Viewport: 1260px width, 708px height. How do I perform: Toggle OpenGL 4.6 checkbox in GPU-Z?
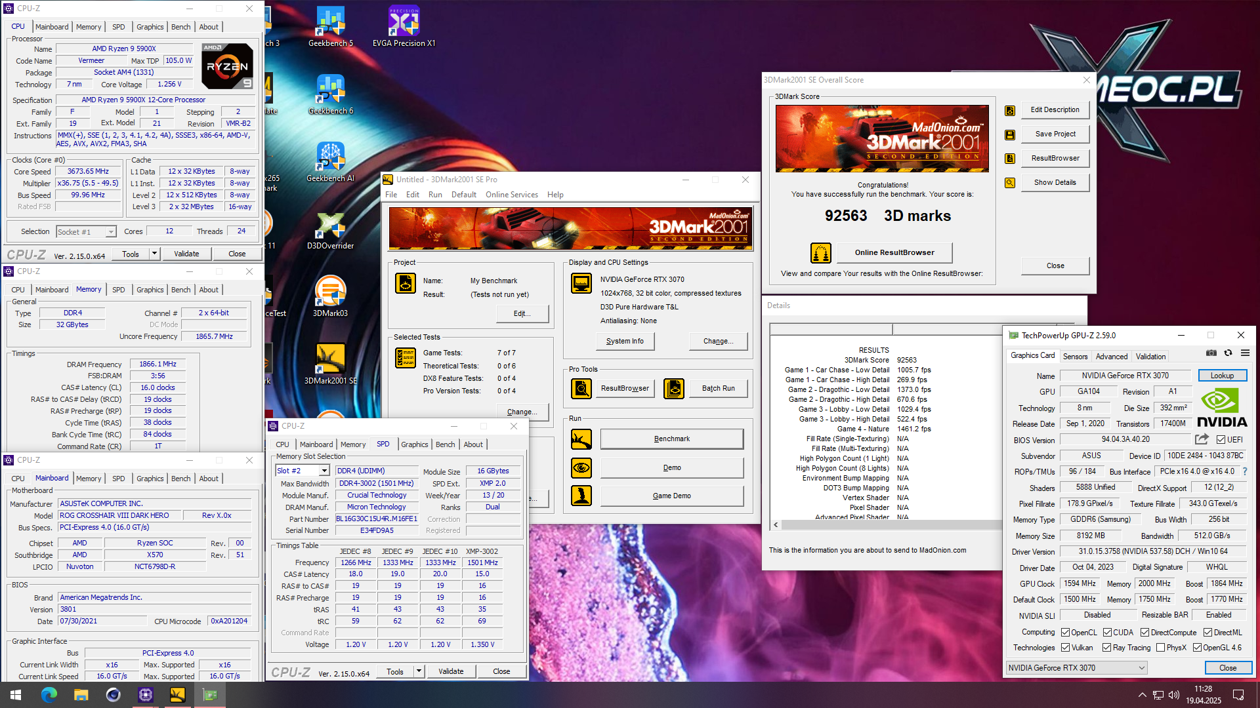(1197, 648)
